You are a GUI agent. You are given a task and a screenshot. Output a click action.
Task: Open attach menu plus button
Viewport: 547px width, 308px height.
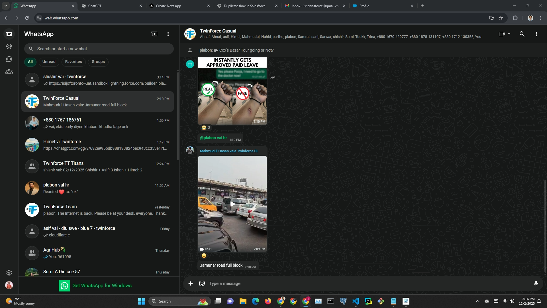[x=191, y=283]
